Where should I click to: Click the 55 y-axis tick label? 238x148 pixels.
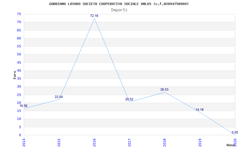pyautogui.click(x=19, y=46)
